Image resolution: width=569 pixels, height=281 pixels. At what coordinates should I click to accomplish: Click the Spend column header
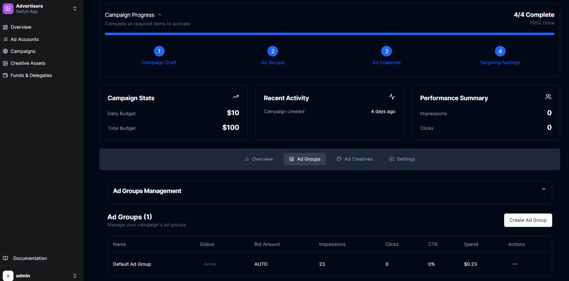coord(471,244)
